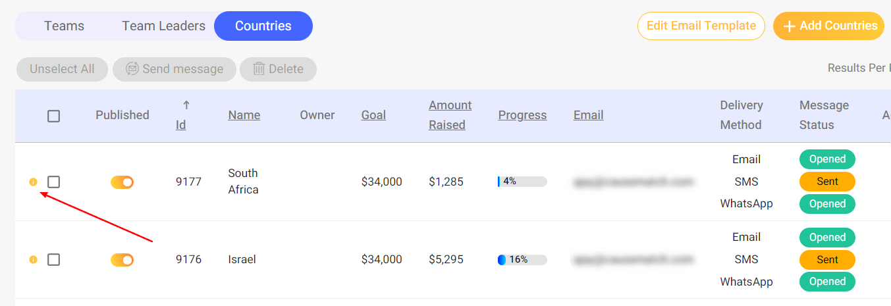
Task: Click the plus icon in Add Countries
Action: (790, 26)
